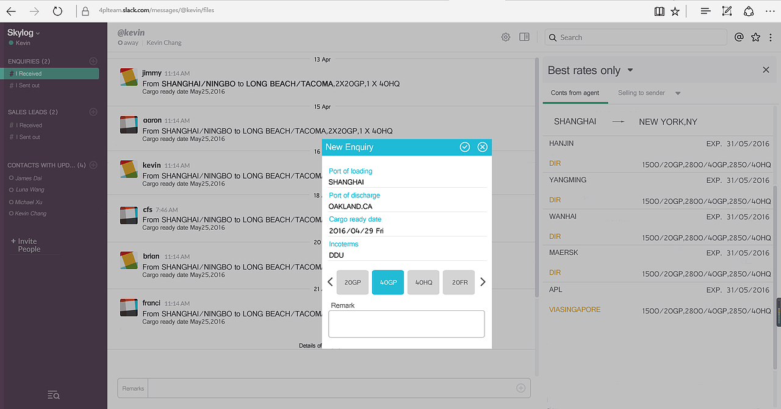The height and width of the screenshot is (409, 781).
Task: Add new item to SALES LEADS section
Action: [93, 112]
